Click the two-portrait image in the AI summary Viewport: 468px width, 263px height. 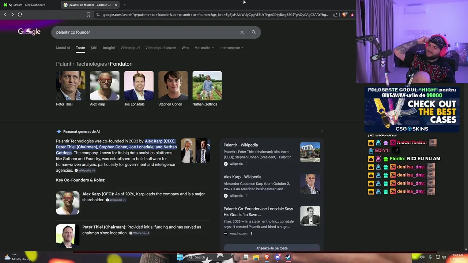tap(195, 150)
